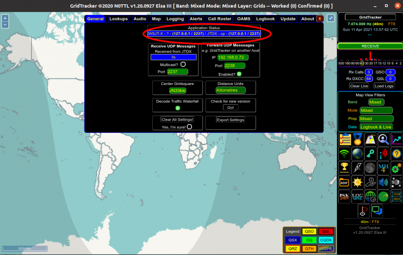Open the solar conditions sun icon

(x=357, y=182)
